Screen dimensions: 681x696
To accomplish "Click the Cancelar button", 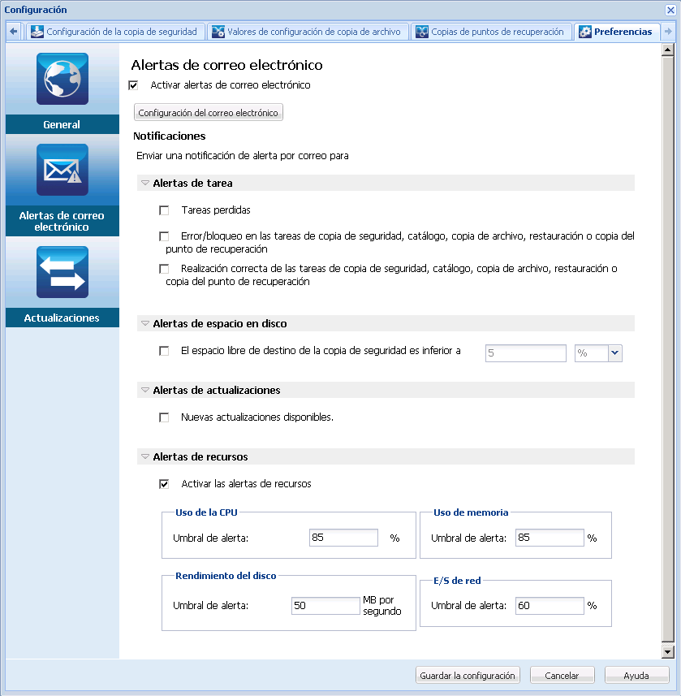I will click(x=562, y=676).
